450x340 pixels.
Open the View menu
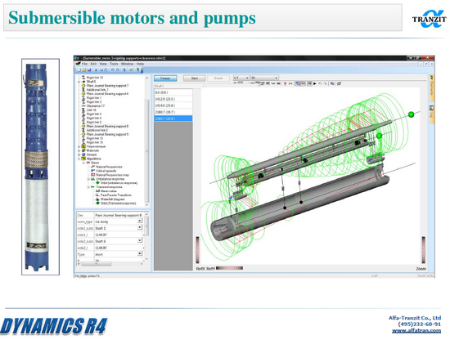103,64
